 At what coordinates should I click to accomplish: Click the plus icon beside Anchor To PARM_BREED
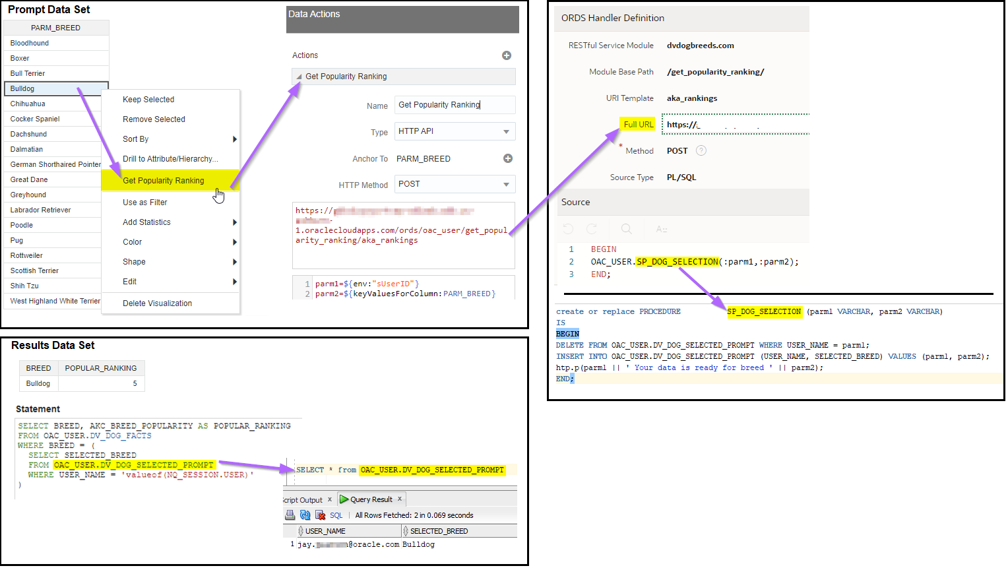tap(508, 158)
